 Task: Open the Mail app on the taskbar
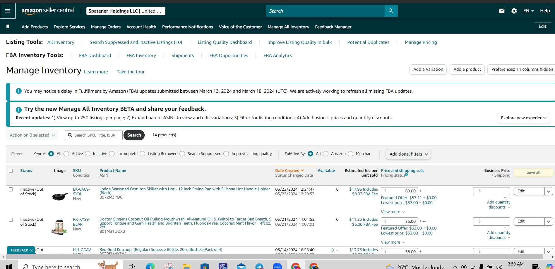click(x=241, y=266)
